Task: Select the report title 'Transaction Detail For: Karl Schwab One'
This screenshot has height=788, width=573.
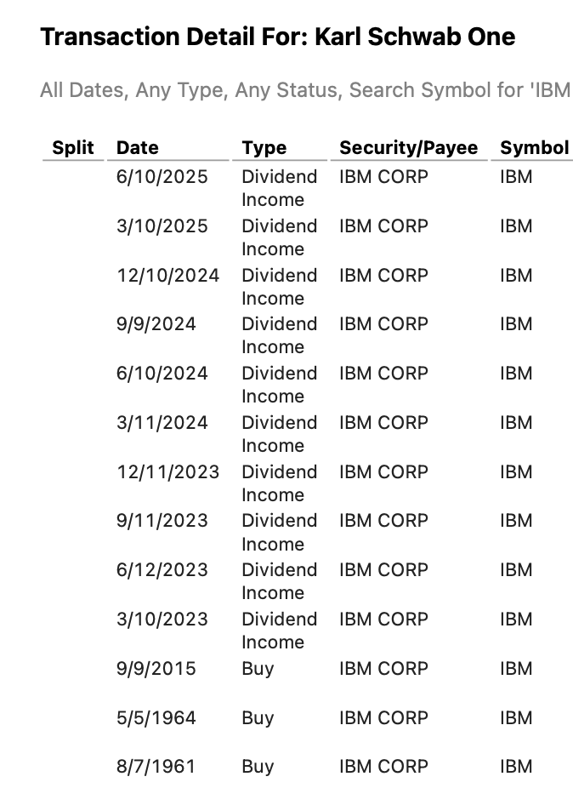Action: pyautogui.click(x=277, y=37)
